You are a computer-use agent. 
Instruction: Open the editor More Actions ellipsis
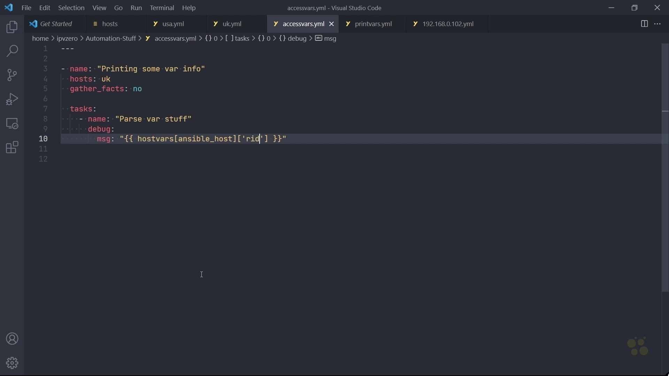click(658, 24)
